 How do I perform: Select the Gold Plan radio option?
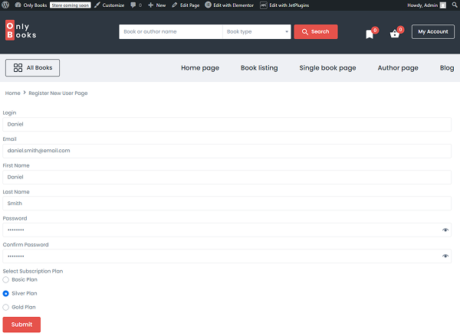point(5,307)
